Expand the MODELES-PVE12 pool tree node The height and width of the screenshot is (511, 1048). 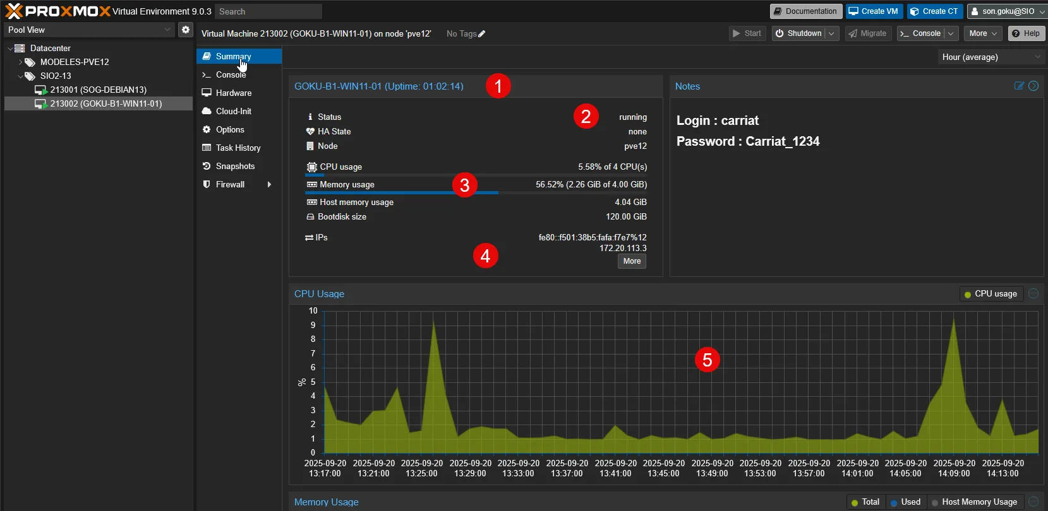(21, 62)
